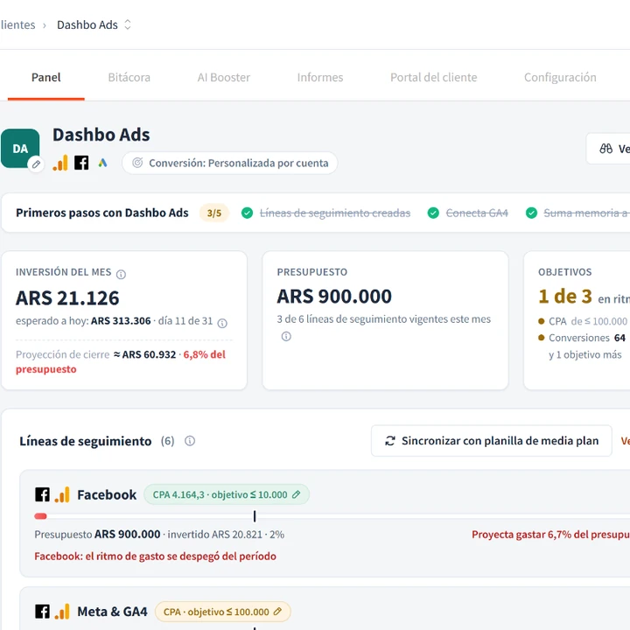Show info next to día 11 de 31

222,323
